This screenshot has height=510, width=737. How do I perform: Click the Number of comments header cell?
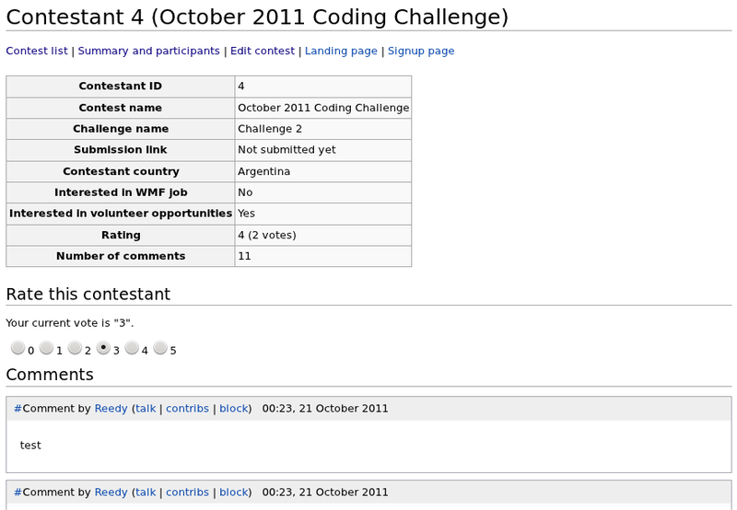[121, 256]
